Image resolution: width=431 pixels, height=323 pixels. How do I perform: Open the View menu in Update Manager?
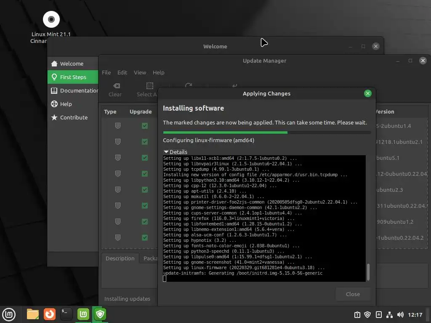tap(140, 72)
